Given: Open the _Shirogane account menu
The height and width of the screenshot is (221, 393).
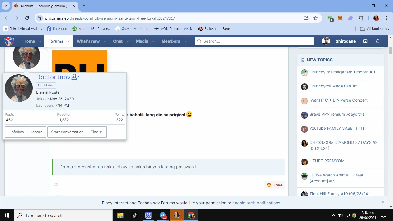Looking at the screenshot, I should [x=339, y=41].
